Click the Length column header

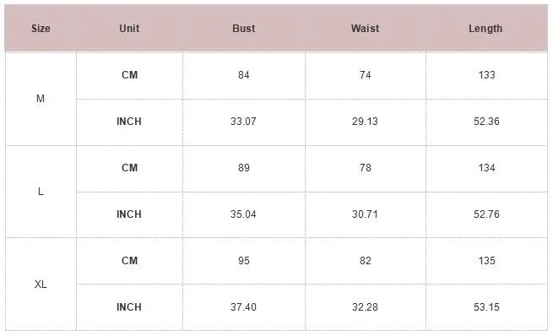click(x=485, y=28)
